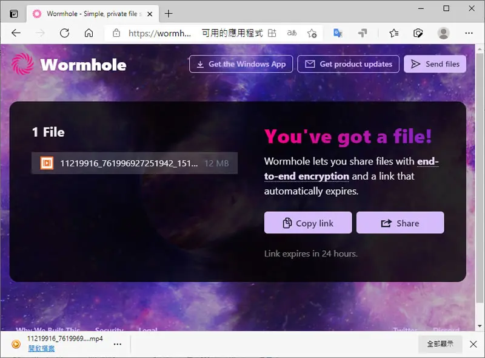Open the Edge settings and more menu

pyautogui.click(x=469, y=33)
